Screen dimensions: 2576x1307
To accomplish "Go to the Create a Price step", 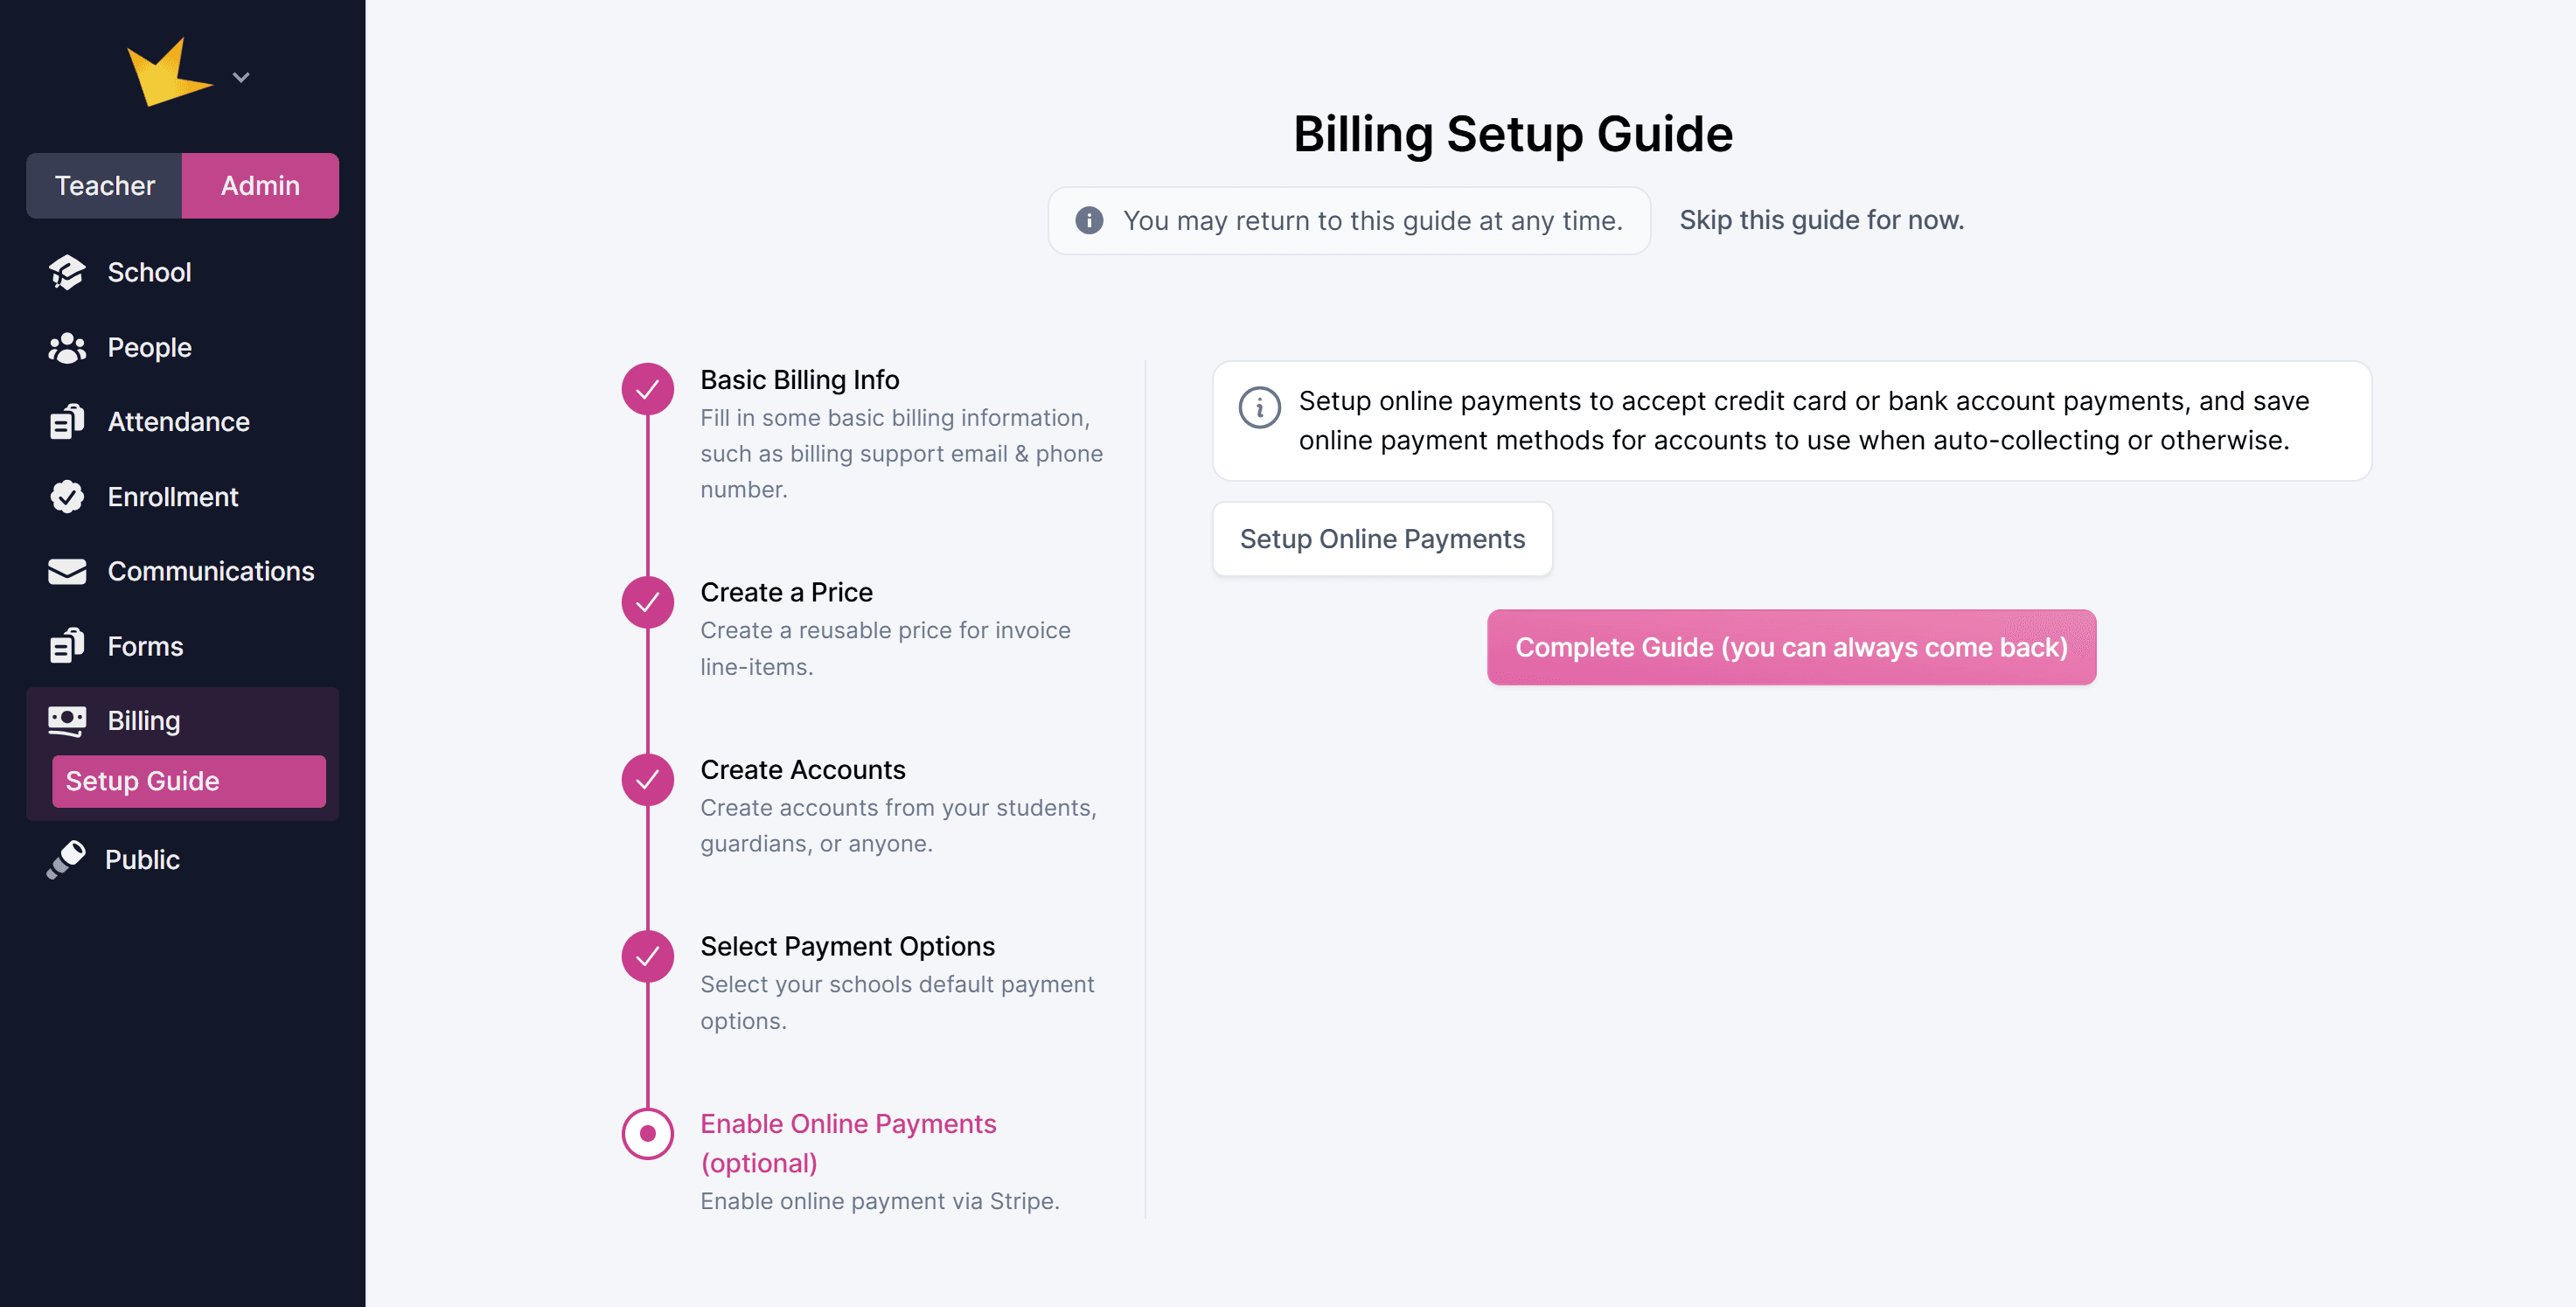I will click(x=786, y=592).
